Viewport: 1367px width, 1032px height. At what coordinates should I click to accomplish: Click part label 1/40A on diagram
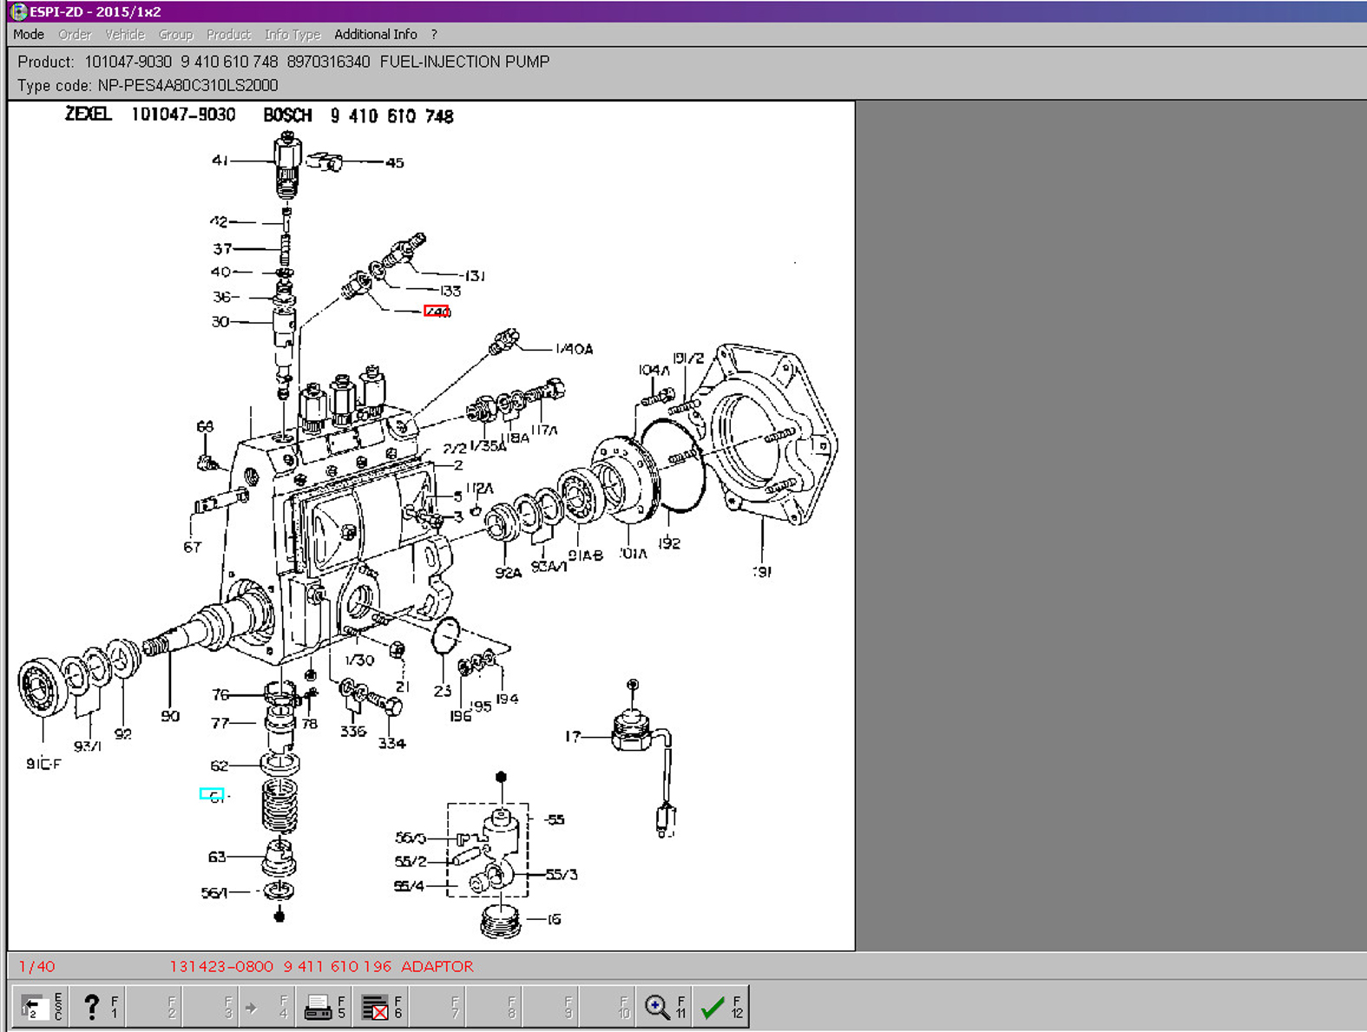[574, 349]
